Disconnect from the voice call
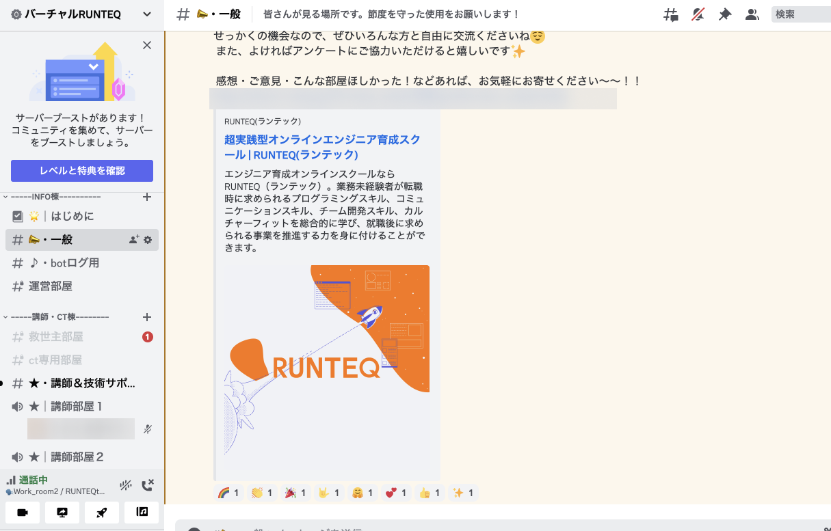831x531 pixels. [x=148, y=485]
